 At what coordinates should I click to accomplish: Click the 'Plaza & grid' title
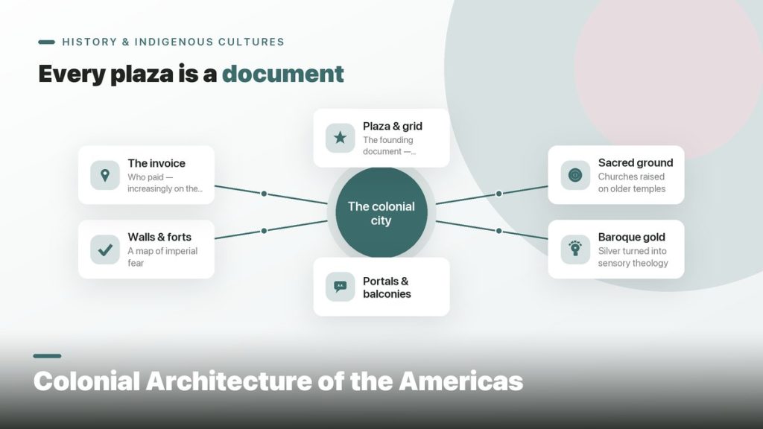tap(392, 126)
